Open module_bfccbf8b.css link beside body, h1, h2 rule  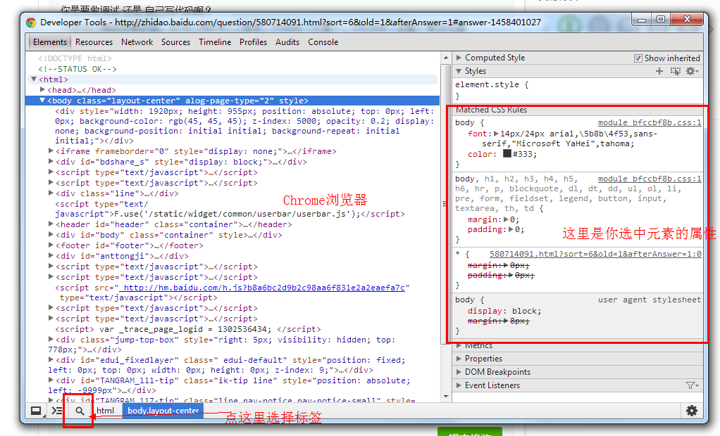tap(650, 179)
